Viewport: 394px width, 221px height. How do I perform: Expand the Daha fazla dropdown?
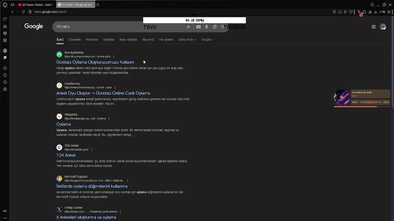(187, 40)
